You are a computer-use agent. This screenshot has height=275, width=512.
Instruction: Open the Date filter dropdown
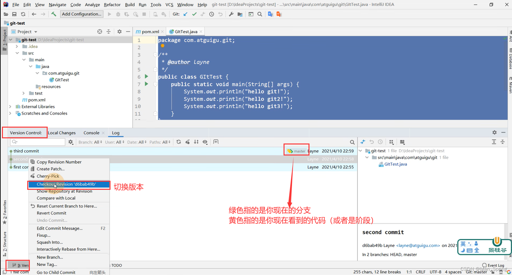(137, 142)
